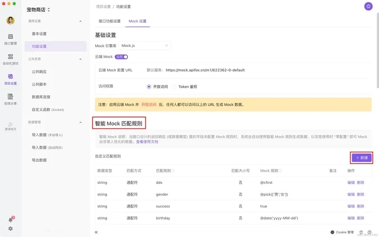379x237 pixels.
Task: Click the @pick(['男','女']) rule cell
Action: click(x=274, y=194)
